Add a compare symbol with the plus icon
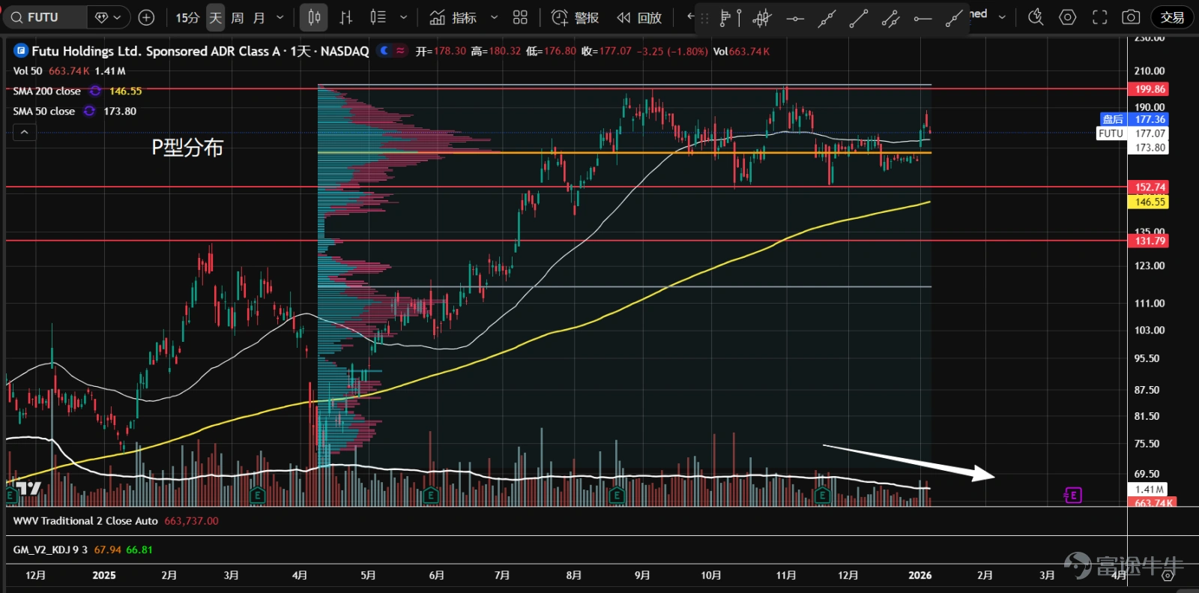This screenshot has height=593, width=1199. coord(147,17)
